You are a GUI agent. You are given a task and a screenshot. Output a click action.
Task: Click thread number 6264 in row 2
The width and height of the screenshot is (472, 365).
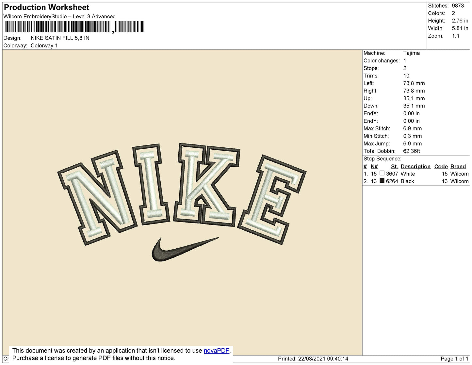pos(392,181)
